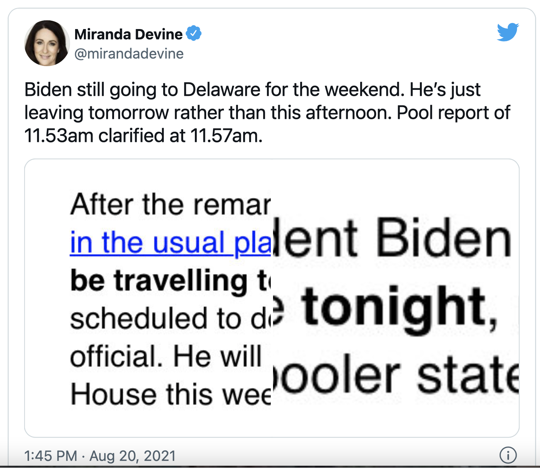Click the 1:45 PM · Aug 20, 2021 timestamp
Screen dimensions: 540x468
(100, 456)
